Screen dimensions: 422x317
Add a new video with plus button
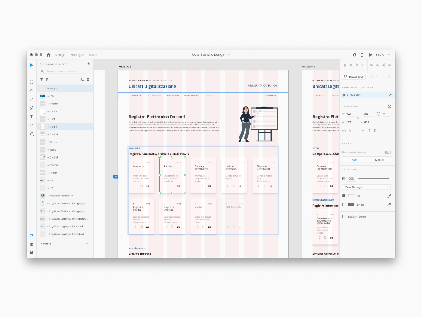[87, 244]
